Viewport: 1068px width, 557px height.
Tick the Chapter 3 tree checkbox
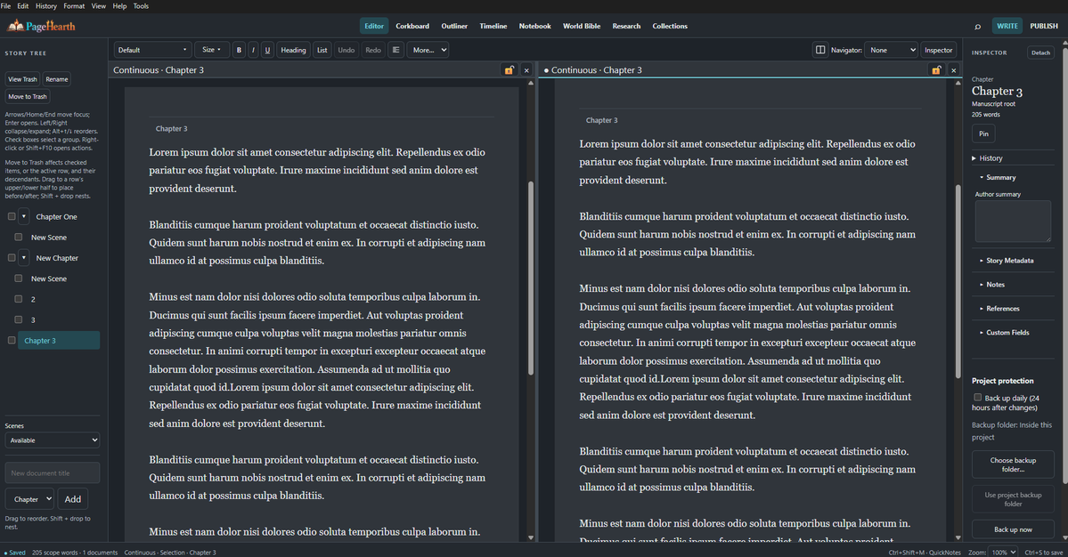pos(12,340)
